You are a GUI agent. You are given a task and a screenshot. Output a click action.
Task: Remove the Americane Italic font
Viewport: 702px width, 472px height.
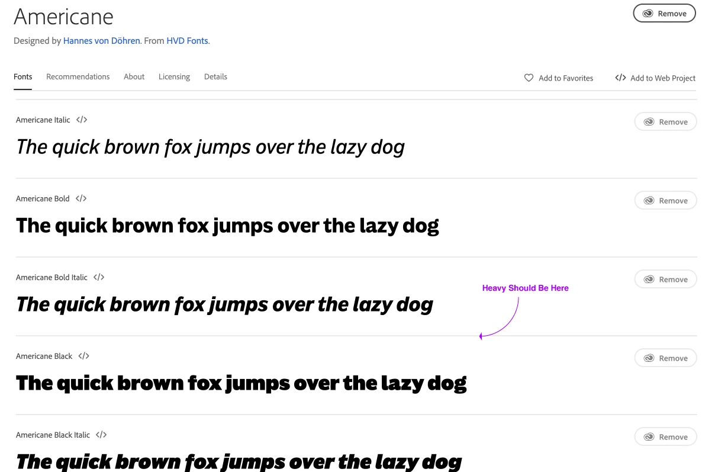tap(665, 122)
